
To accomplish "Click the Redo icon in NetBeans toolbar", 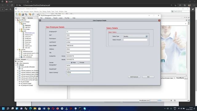I will pos(33,14).
